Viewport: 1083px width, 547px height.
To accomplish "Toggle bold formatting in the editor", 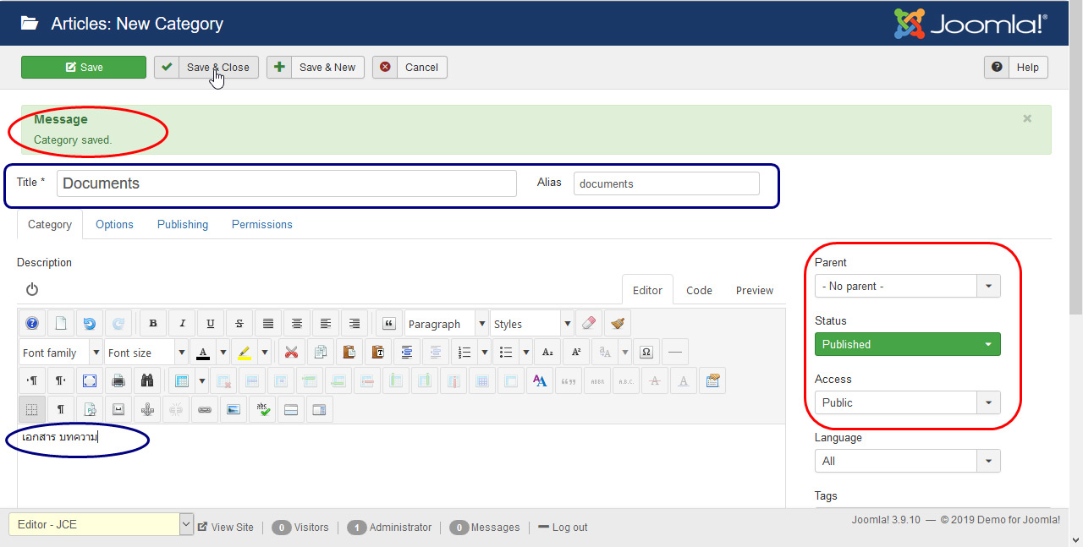I will pyautogui.click(x=152, y=323).
